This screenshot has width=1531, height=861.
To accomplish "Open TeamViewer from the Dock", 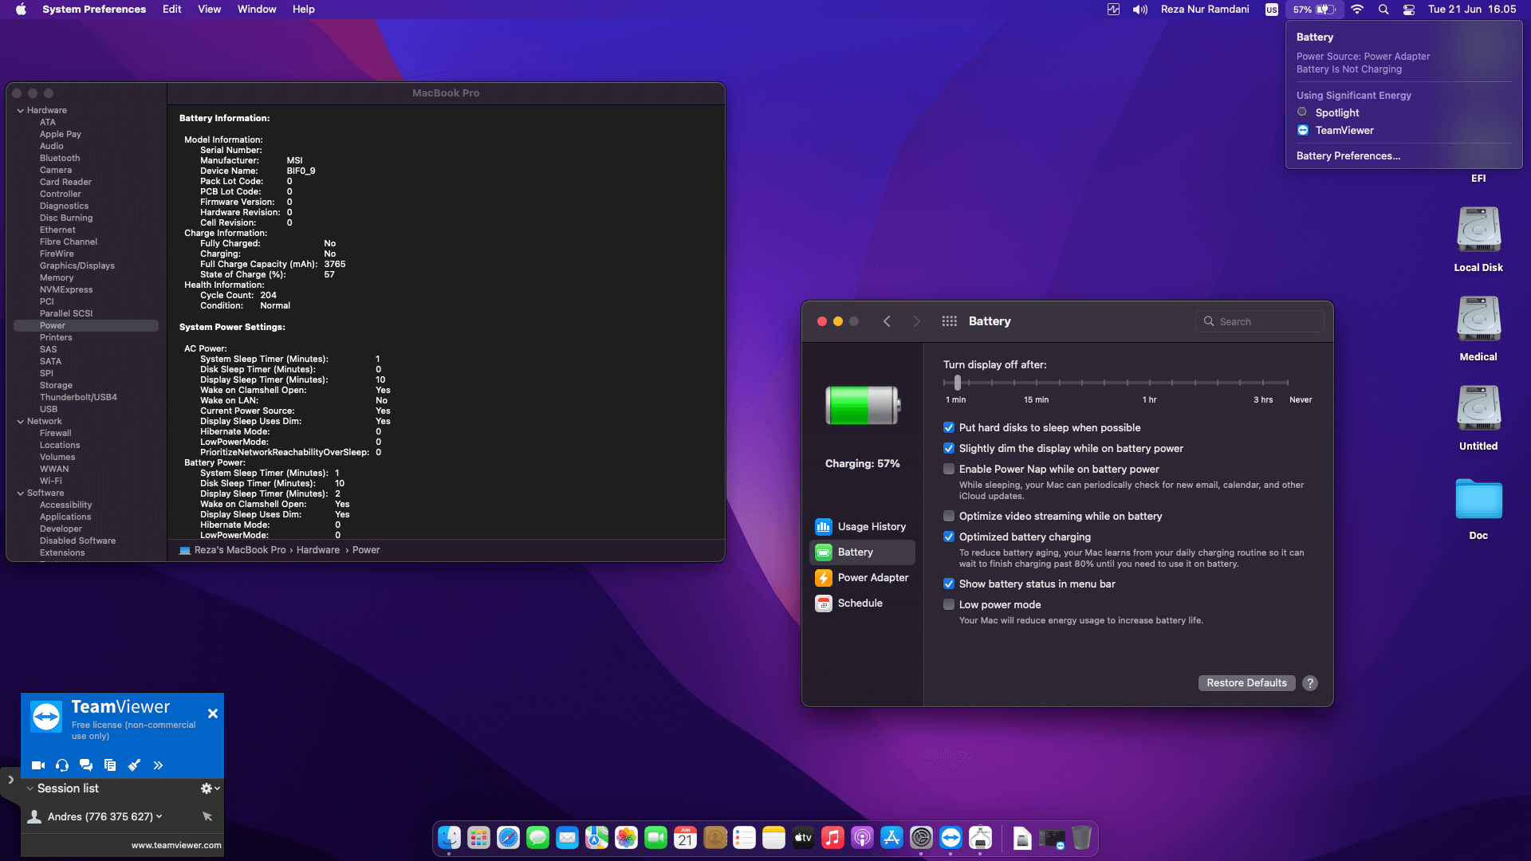I will pos(950,838).
